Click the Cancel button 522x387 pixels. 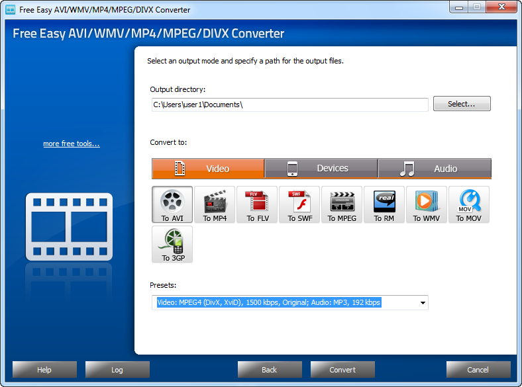478,369
